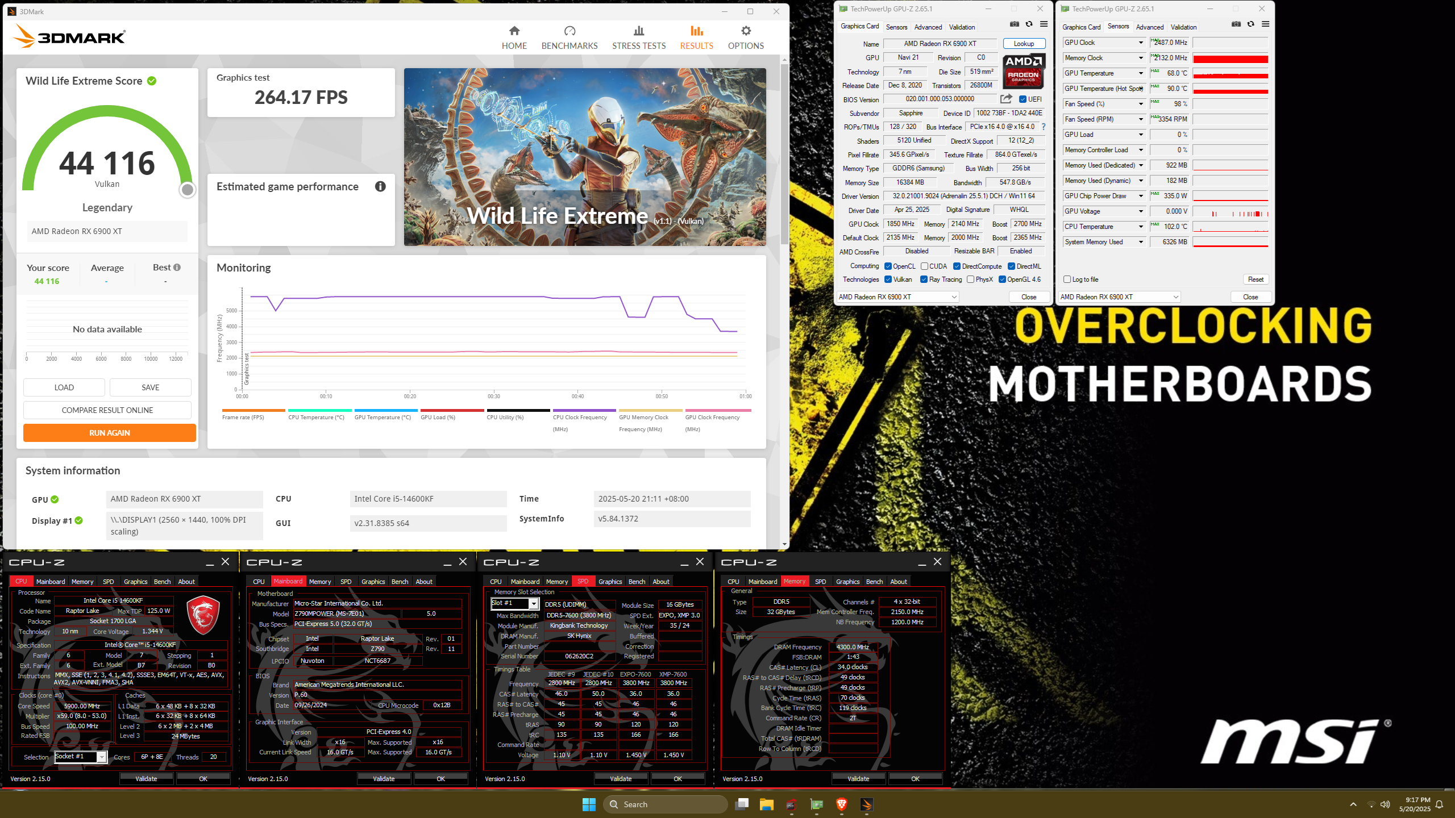Open Brave browser from the taskbar

coord(842,804)
